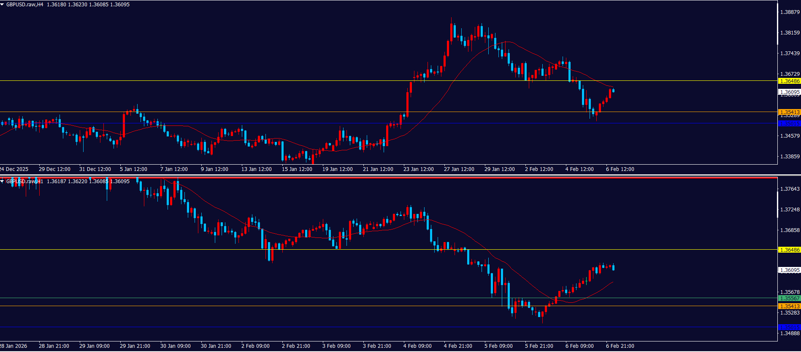Screen dimensions: 801x352
Task: Select the green 1.35567 price label on H1 chart
Action: click(x=789, y=299)
